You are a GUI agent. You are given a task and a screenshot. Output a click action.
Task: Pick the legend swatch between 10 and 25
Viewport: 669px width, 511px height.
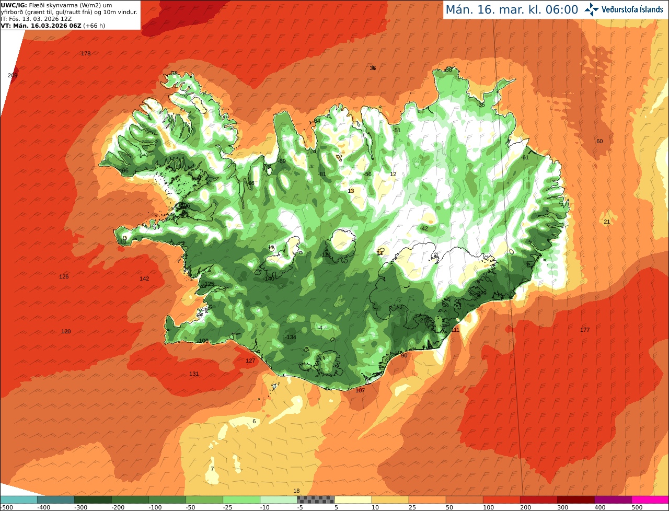[390, 500]
